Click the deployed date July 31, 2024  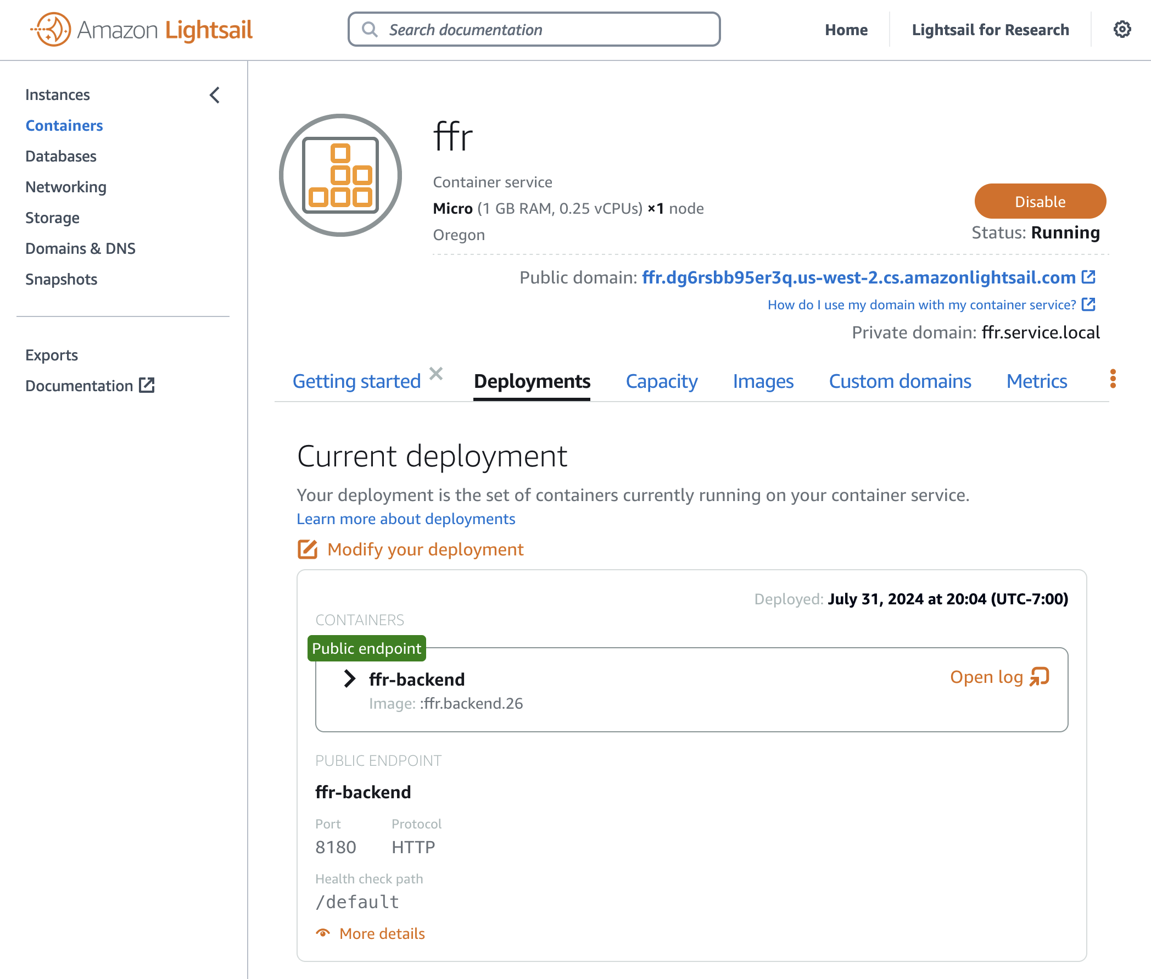[947, 599]
